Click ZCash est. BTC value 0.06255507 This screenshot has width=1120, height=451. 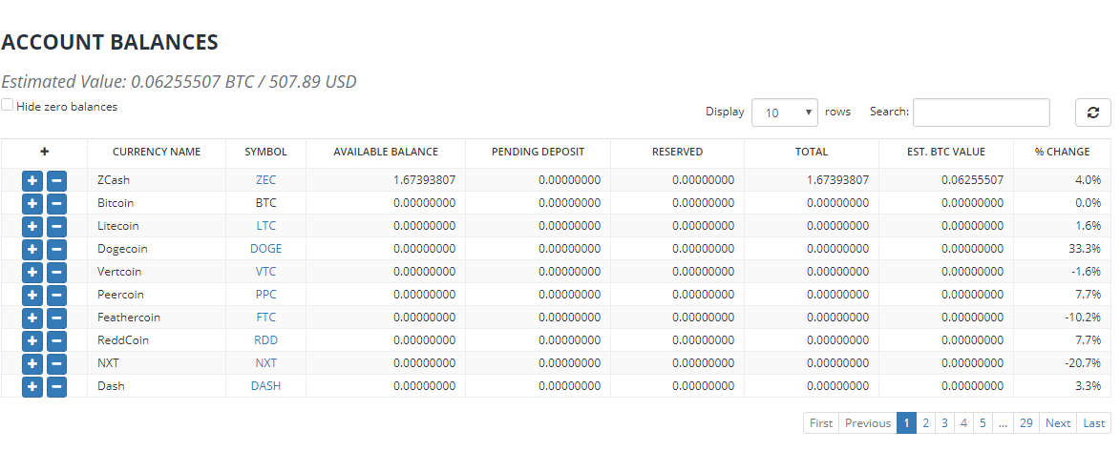pos(972,180)
